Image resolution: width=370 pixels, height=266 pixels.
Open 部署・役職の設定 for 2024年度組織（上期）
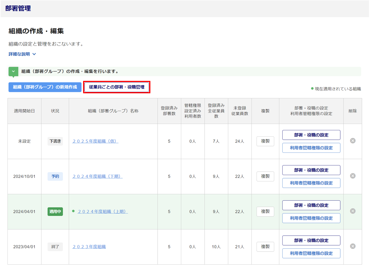[311, 205]
